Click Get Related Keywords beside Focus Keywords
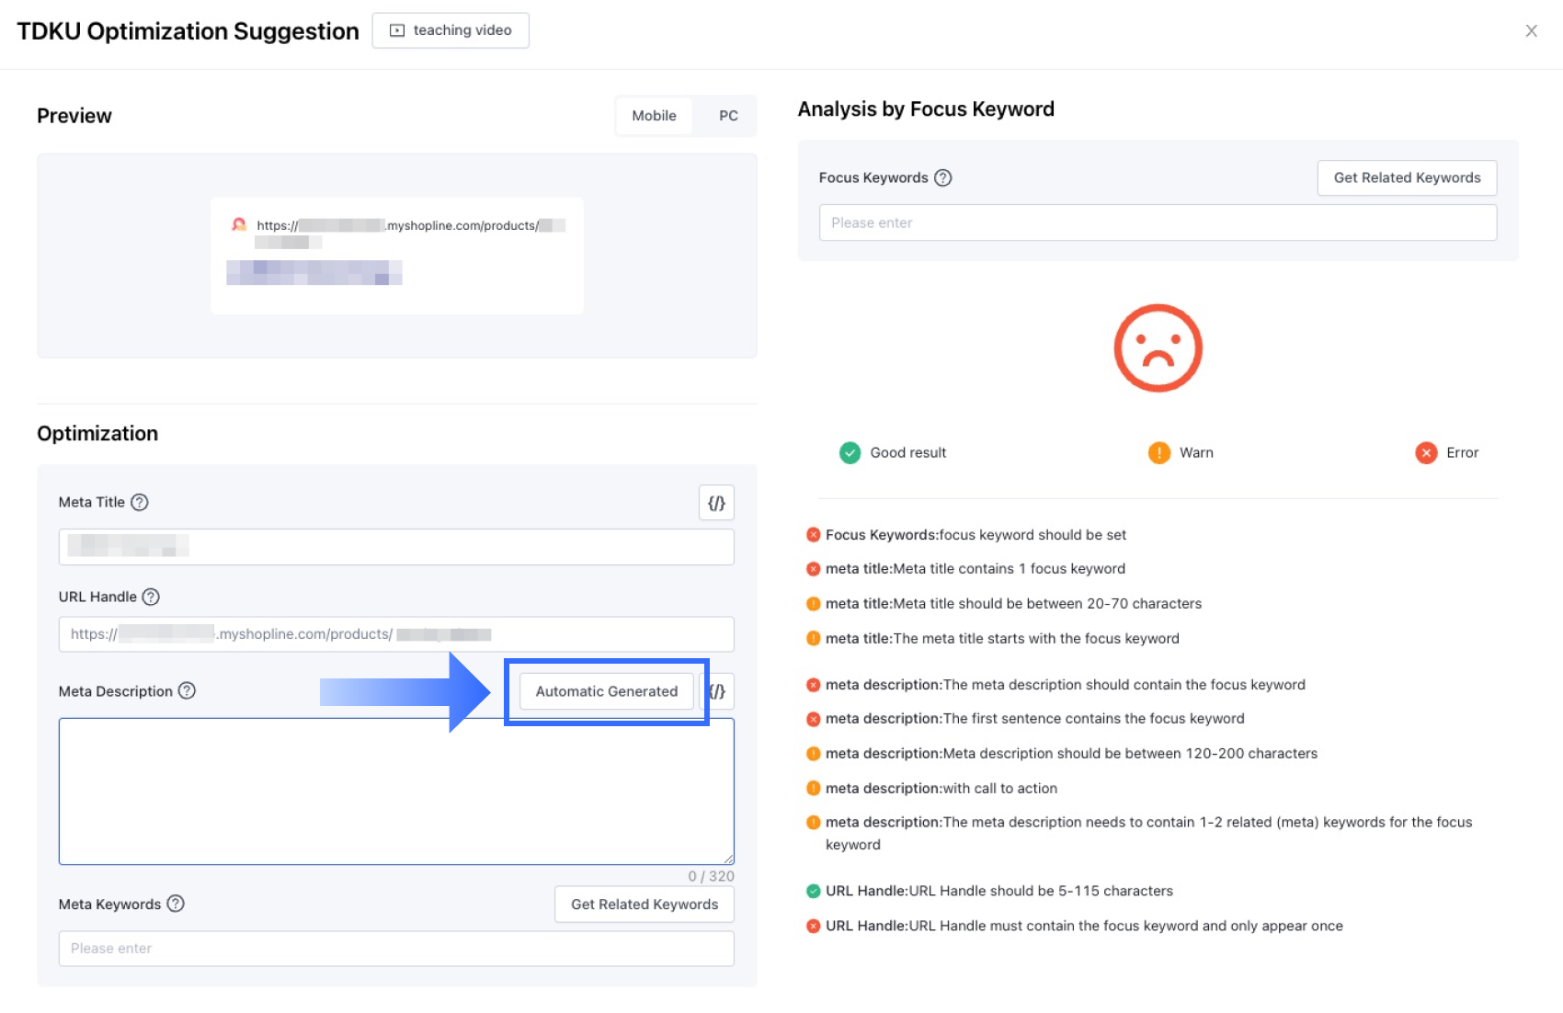Screen dimensions: 1563x1013 1407,177
